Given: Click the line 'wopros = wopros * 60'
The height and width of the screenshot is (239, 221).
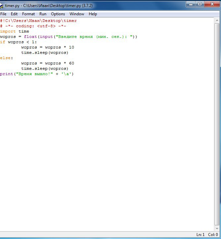Looking at the screenshot, I should [48, 63].
